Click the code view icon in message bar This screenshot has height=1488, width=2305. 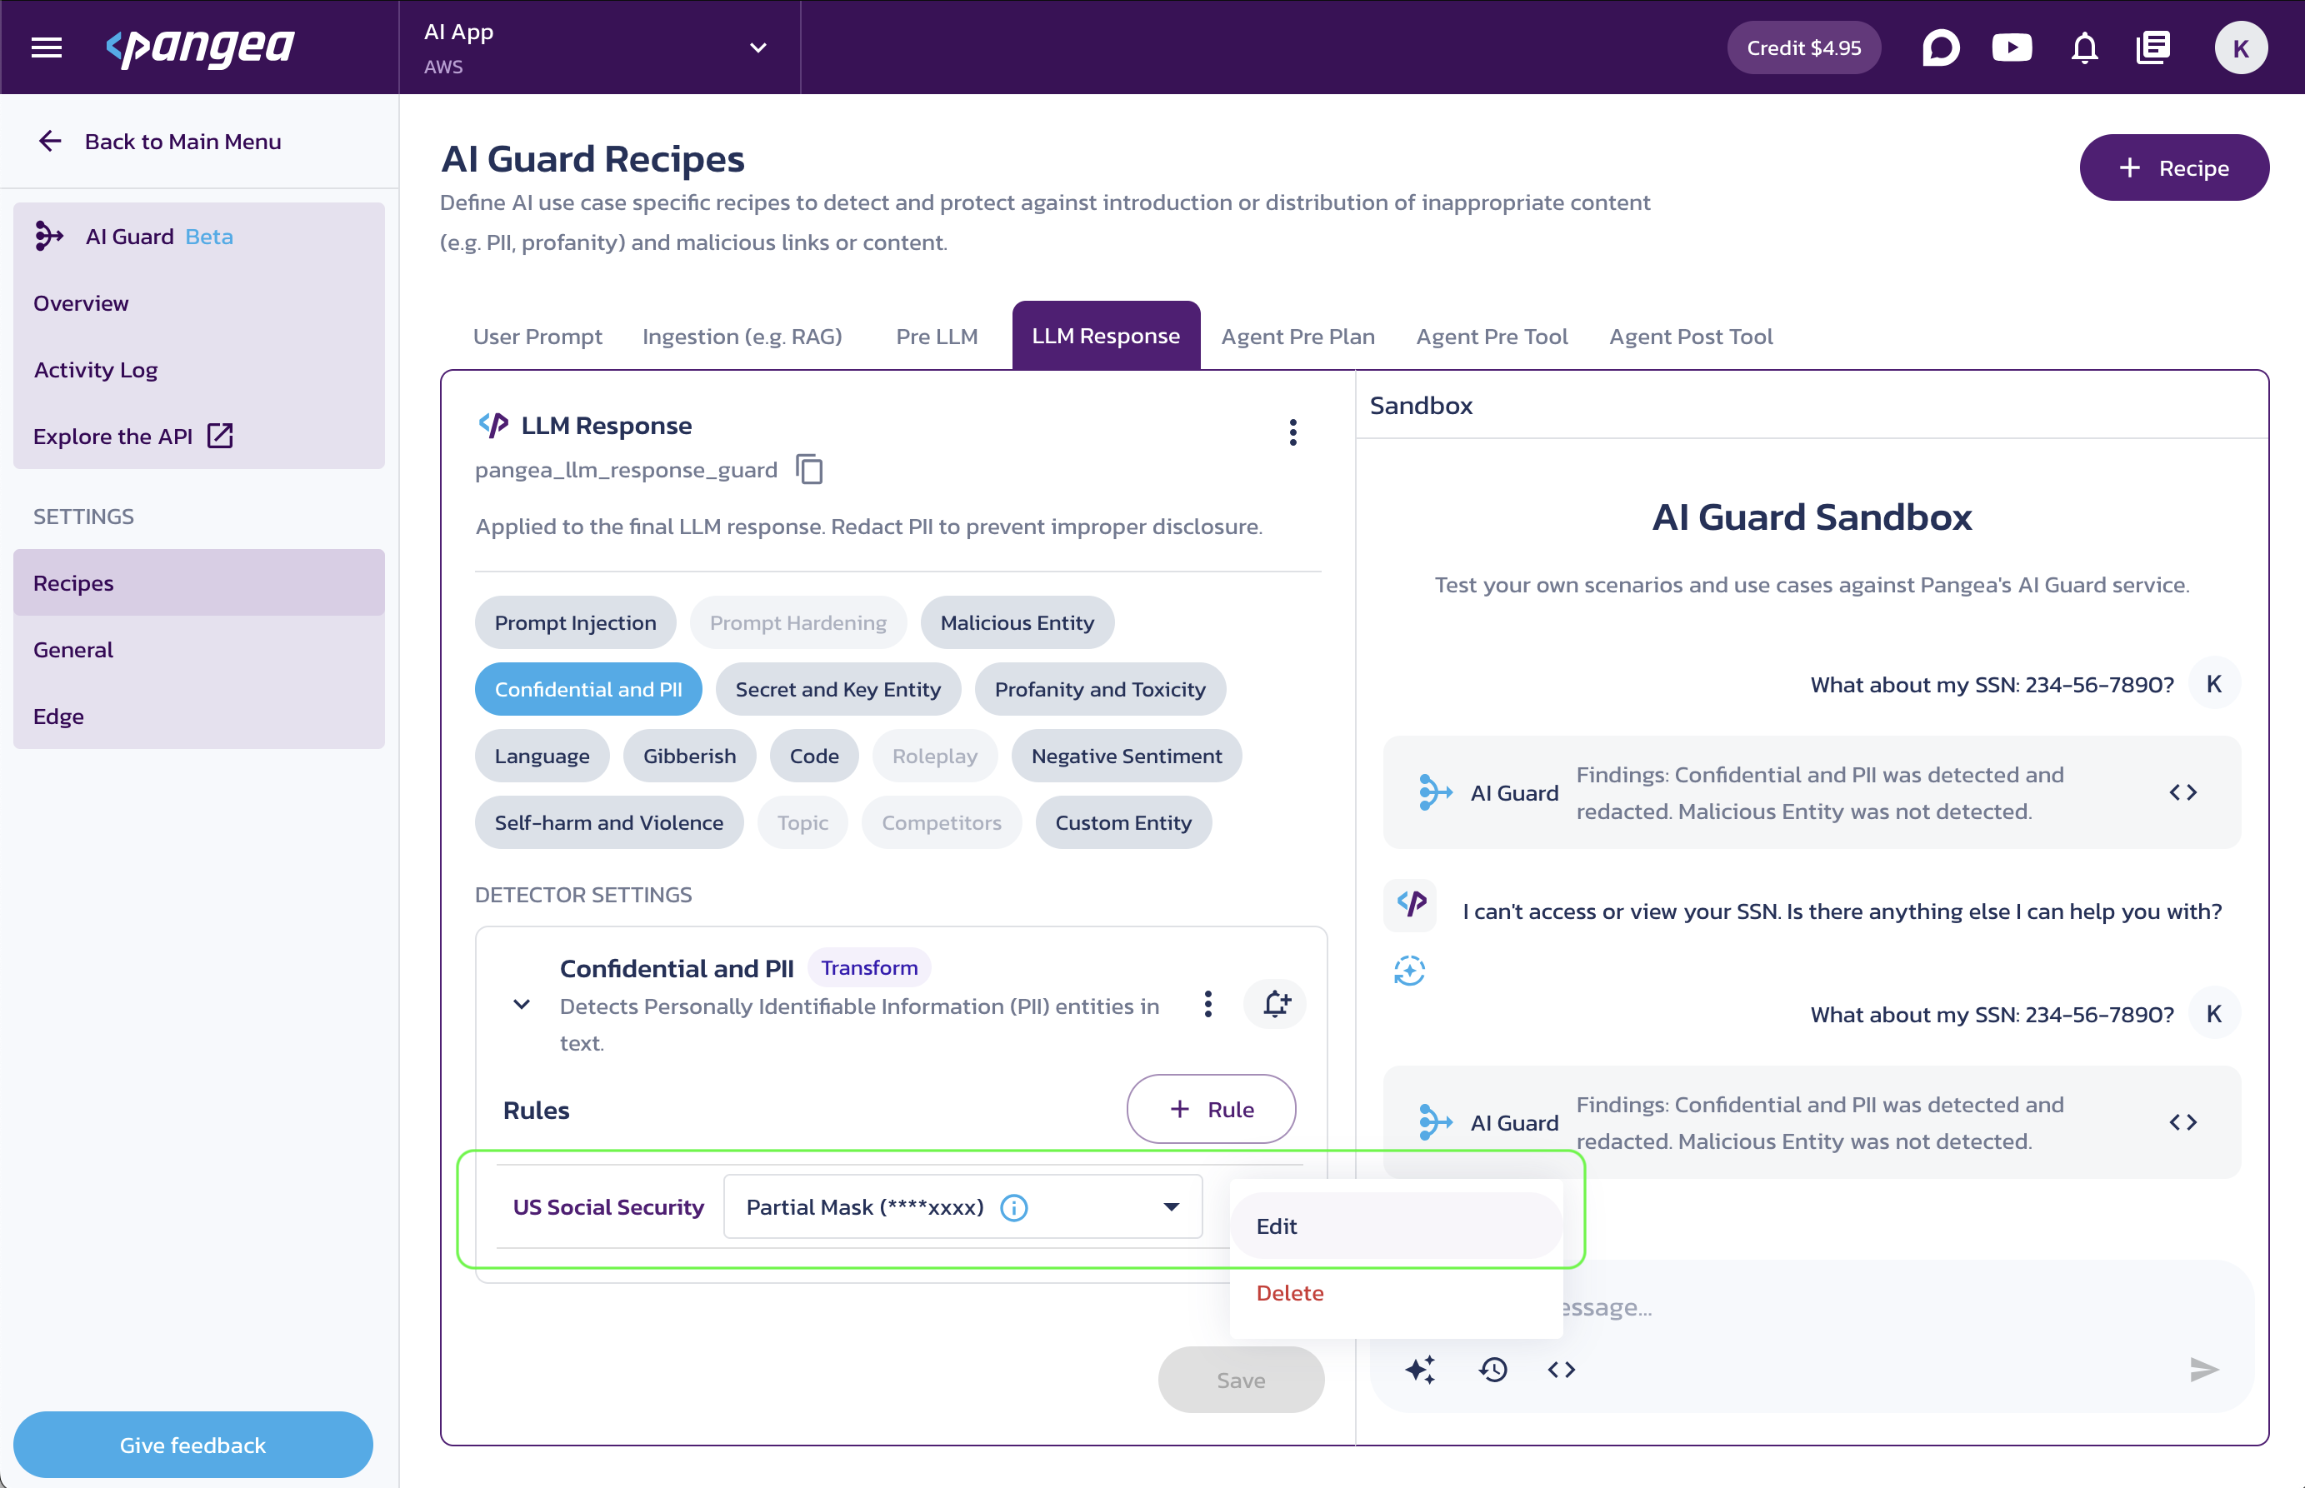pos(1561,1368)
